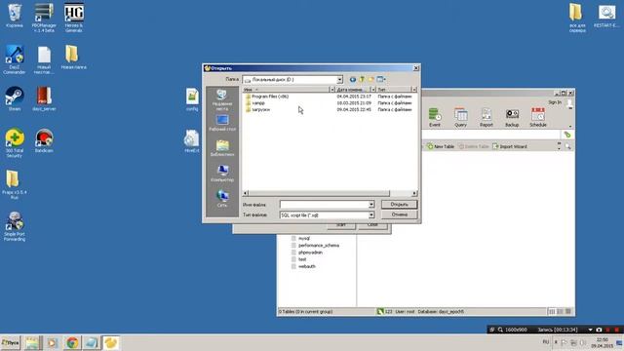Click the file name input field
Image resolution: width=624 pixels, height=351 pixels.
click(x=324, y=205)
